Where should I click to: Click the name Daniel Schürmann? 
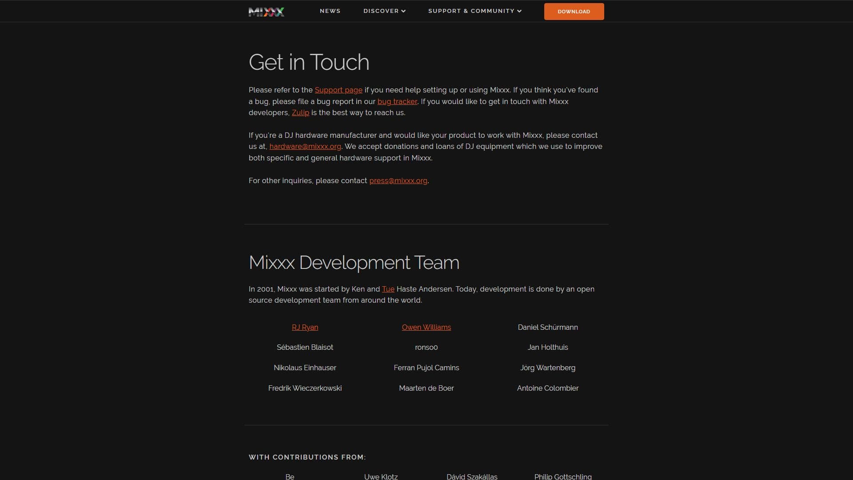(x=548, y=328)
